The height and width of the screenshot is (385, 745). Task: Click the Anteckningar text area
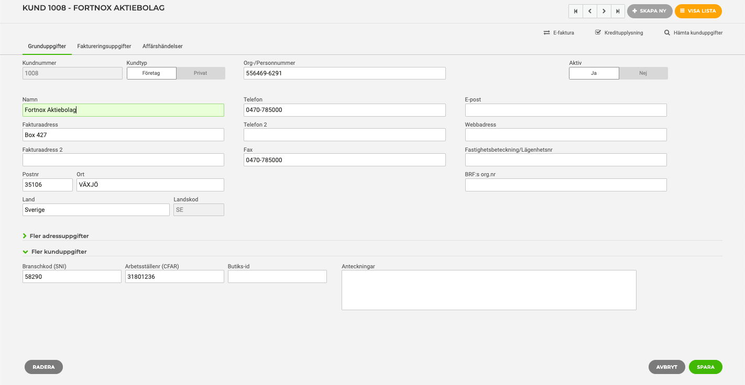489,290
